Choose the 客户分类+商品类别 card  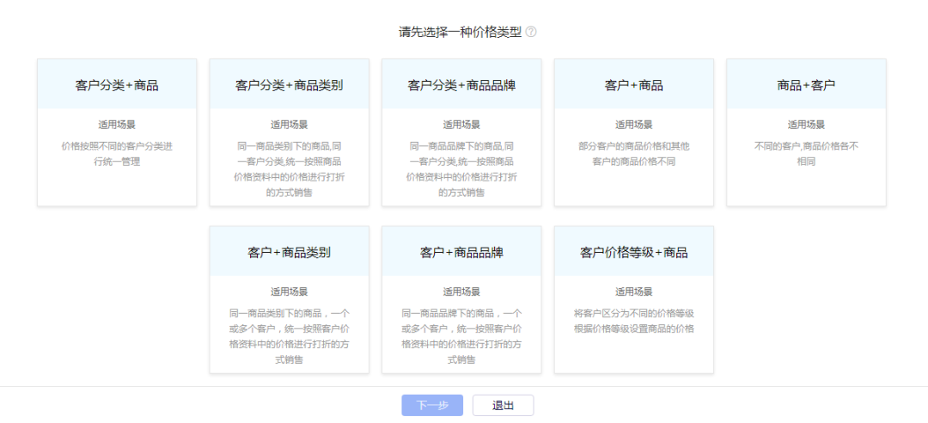click(290, 132)
